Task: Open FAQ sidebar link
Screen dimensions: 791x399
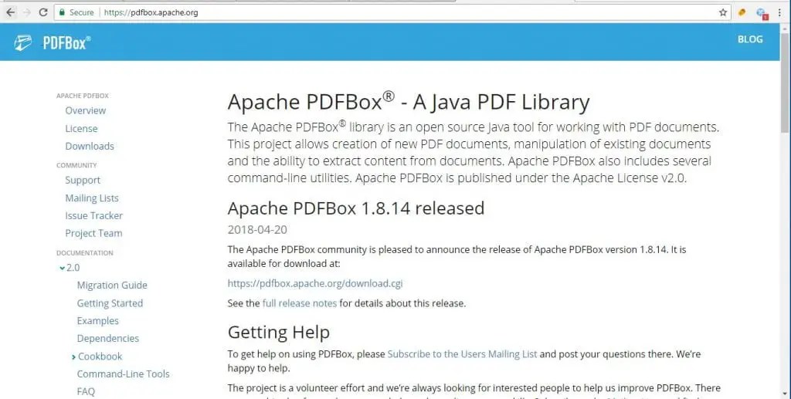Action: click(x=86, y=391)
